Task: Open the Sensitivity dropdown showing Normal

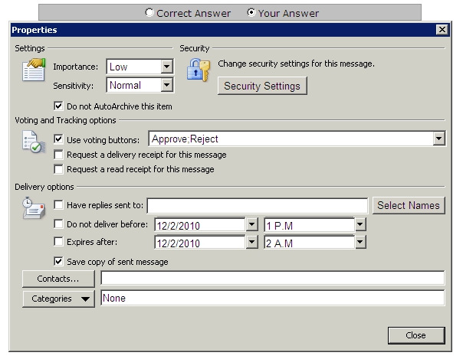Action: 167,85
